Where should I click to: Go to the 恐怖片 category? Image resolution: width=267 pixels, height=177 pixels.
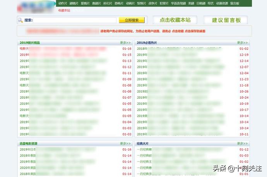tap(119, 3)
